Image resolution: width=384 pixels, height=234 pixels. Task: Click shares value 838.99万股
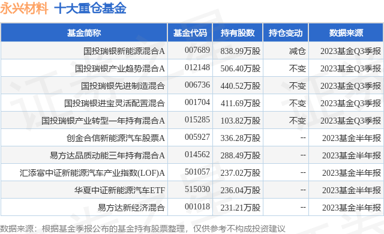[x=240, y=51]
